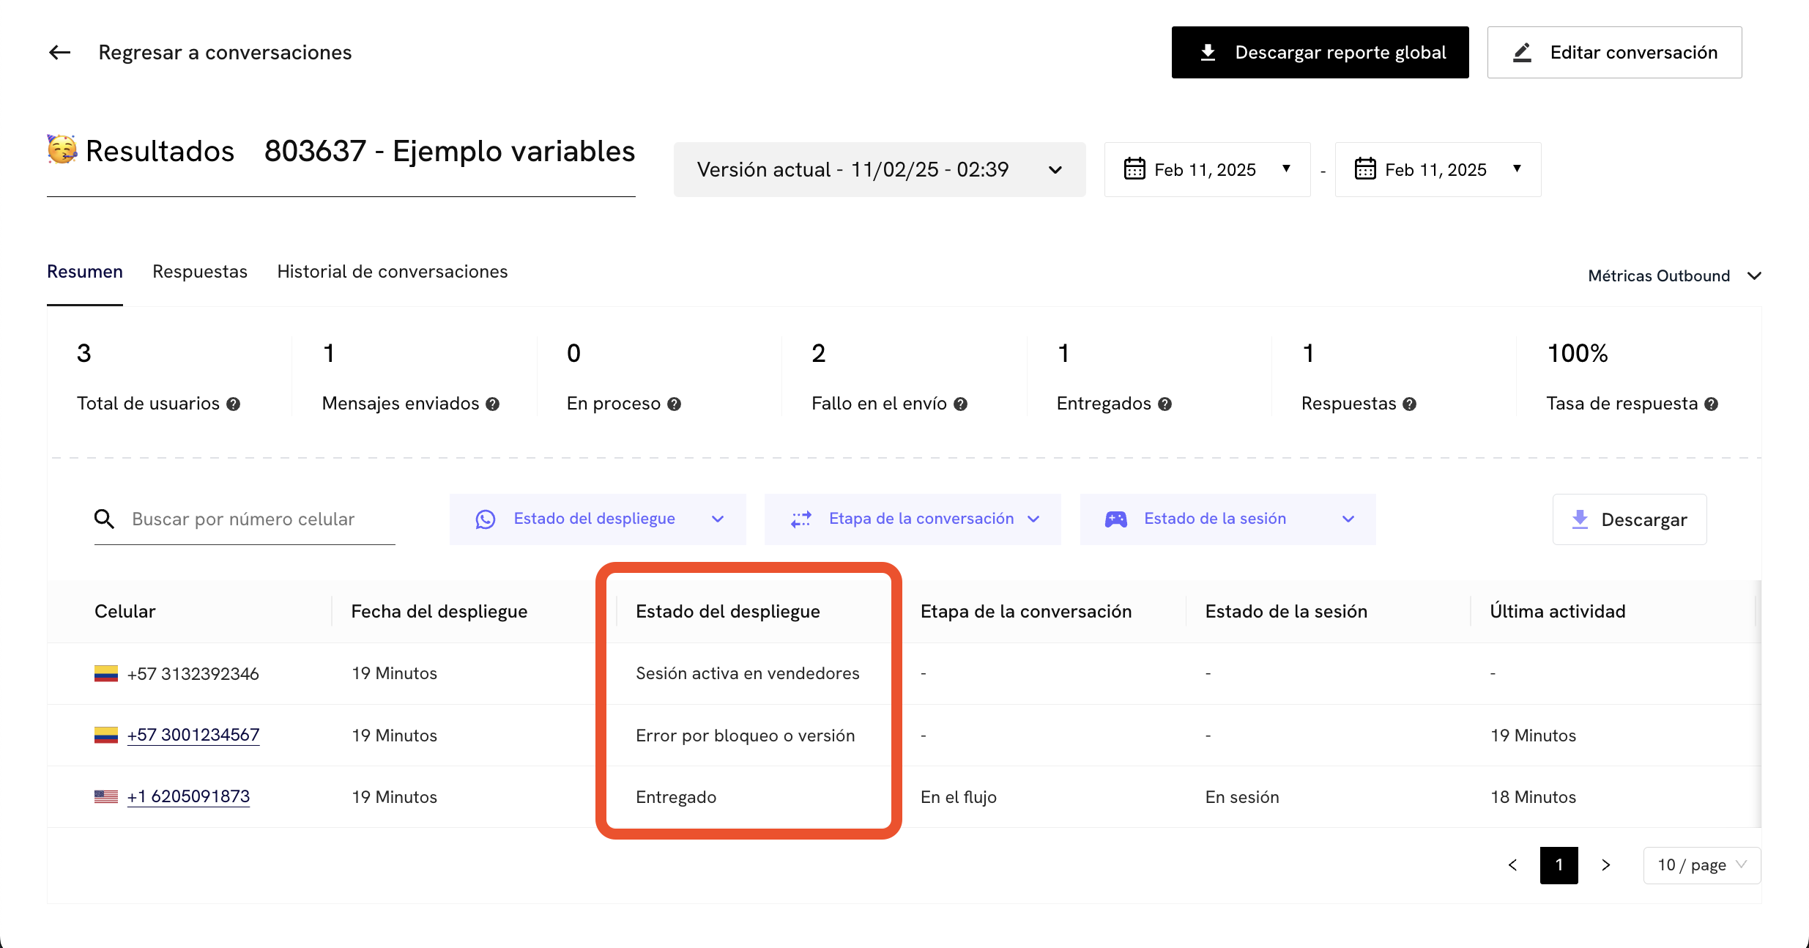Open the Estado del despliegue filter dropdown
Image resolution: width=1809 pixels, height=948 pixels.
pyautogui.click(x=598, y=519)
